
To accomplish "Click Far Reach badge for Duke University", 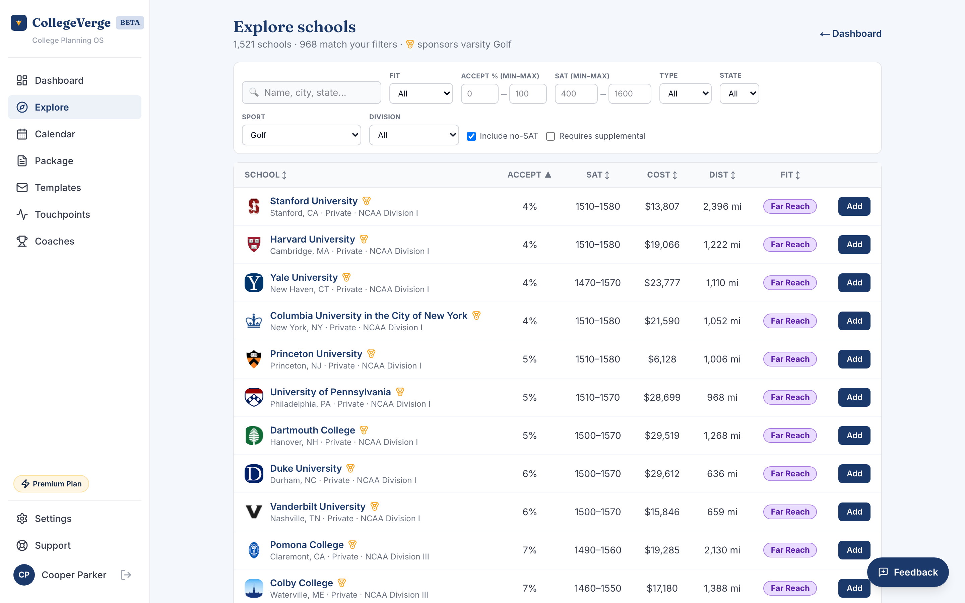I will point(790,473).
